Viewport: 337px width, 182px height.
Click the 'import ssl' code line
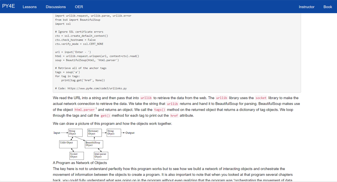[x=63, y=24]
